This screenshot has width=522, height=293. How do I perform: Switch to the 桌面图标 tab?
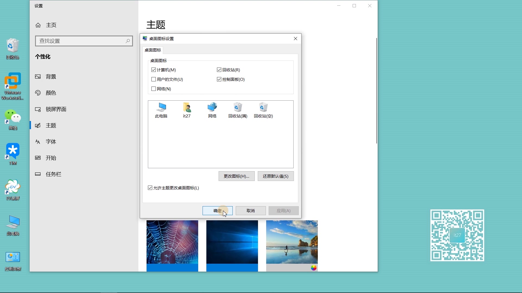click(x=153, y=50)
